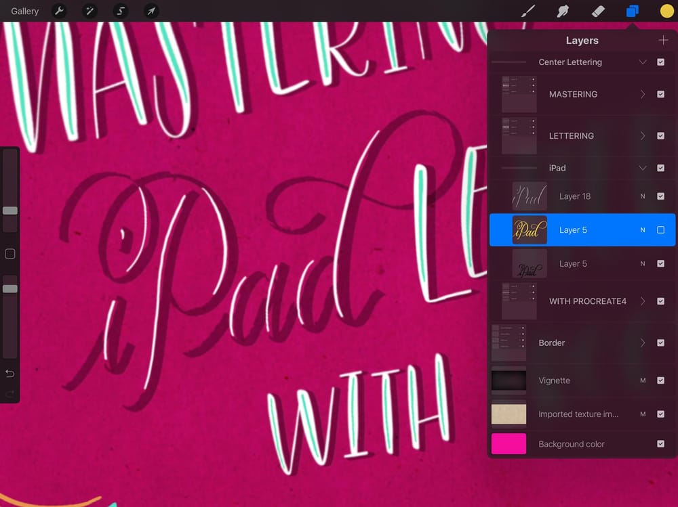Select the Center Lettering group name

570,62
